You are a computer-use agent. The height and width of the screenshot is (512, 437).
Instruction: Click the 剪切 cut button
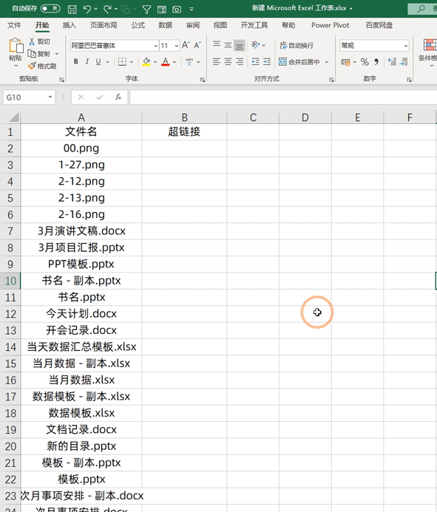[39, 41]
